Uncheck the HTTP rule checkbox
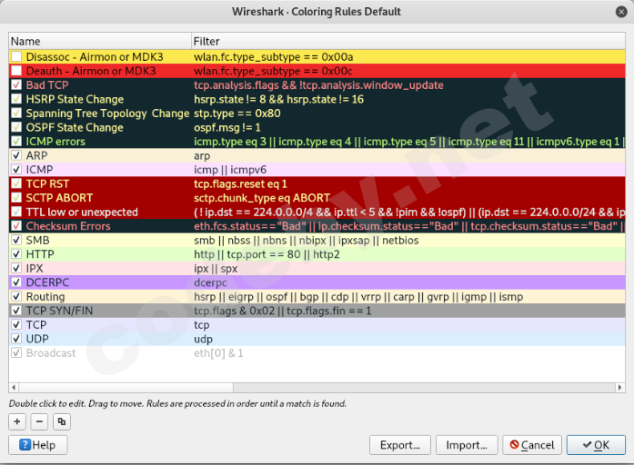 click(16, 254)
